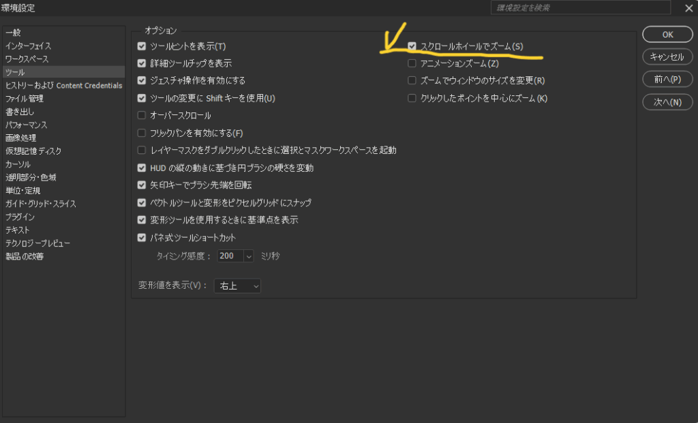Close the 環境設定 dialog with X

coord(687,8)
